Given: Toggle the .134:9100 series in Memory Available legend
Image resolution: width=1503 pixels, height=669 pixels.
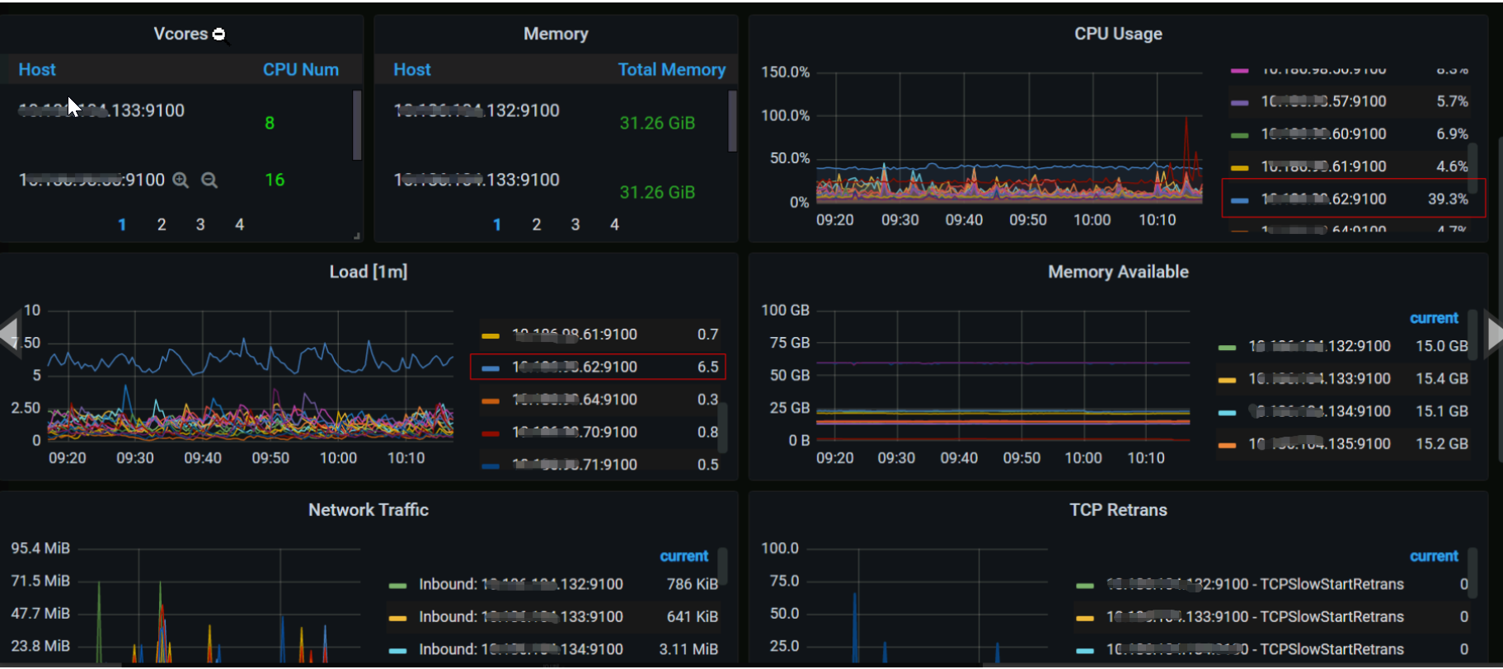Looking at the screenshot, I should (x=1319, y=412).
